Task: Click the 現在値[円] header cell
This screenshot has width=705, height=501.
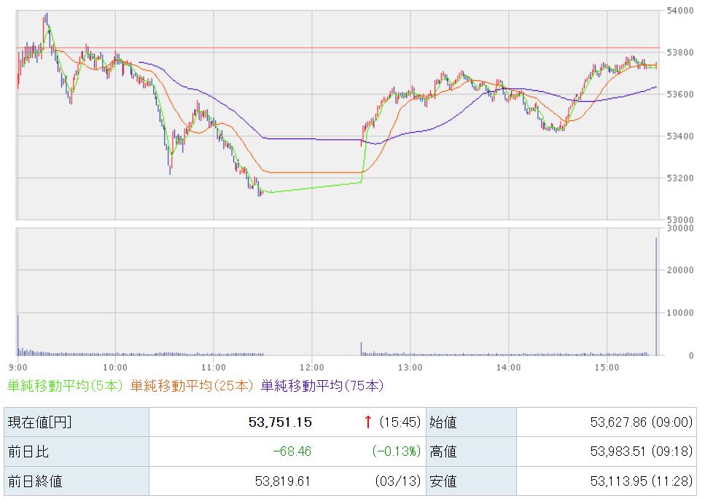Action: [39, 422]
